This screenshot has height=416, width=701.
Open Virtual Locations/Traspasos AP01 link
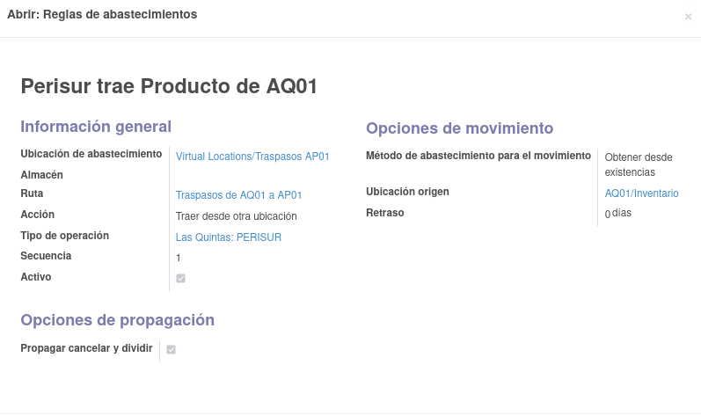click(252, 157)
